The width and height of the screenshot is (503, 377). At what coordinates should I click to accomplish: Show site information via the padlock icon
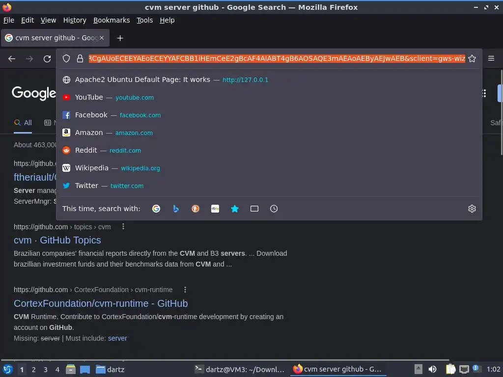80,58
